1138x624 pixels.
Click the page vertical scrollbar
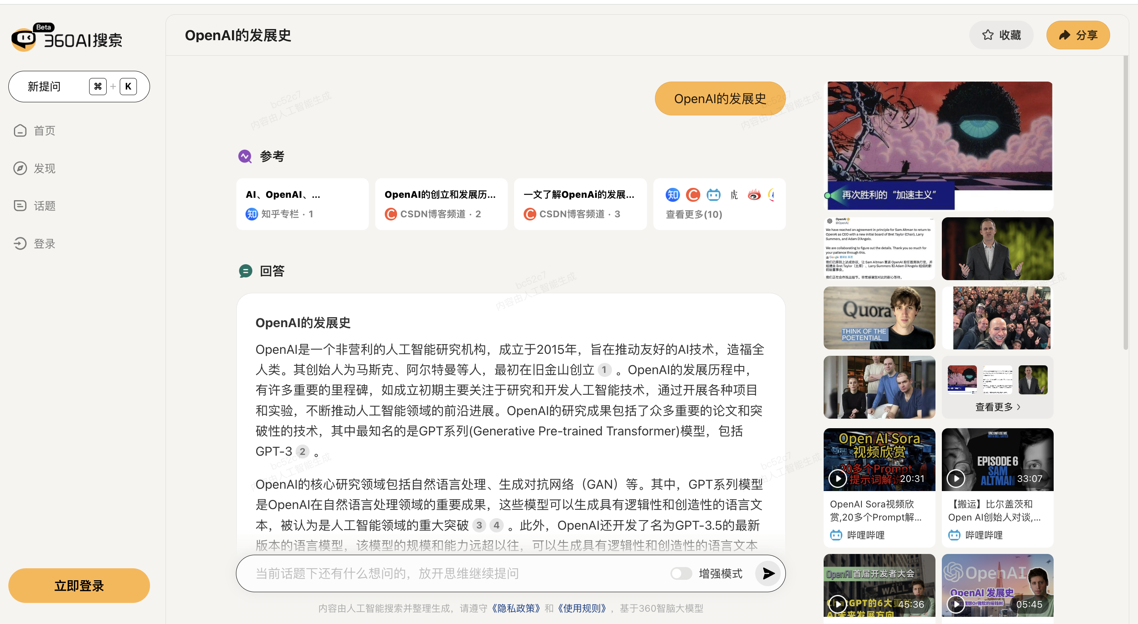coord(1126,203)
